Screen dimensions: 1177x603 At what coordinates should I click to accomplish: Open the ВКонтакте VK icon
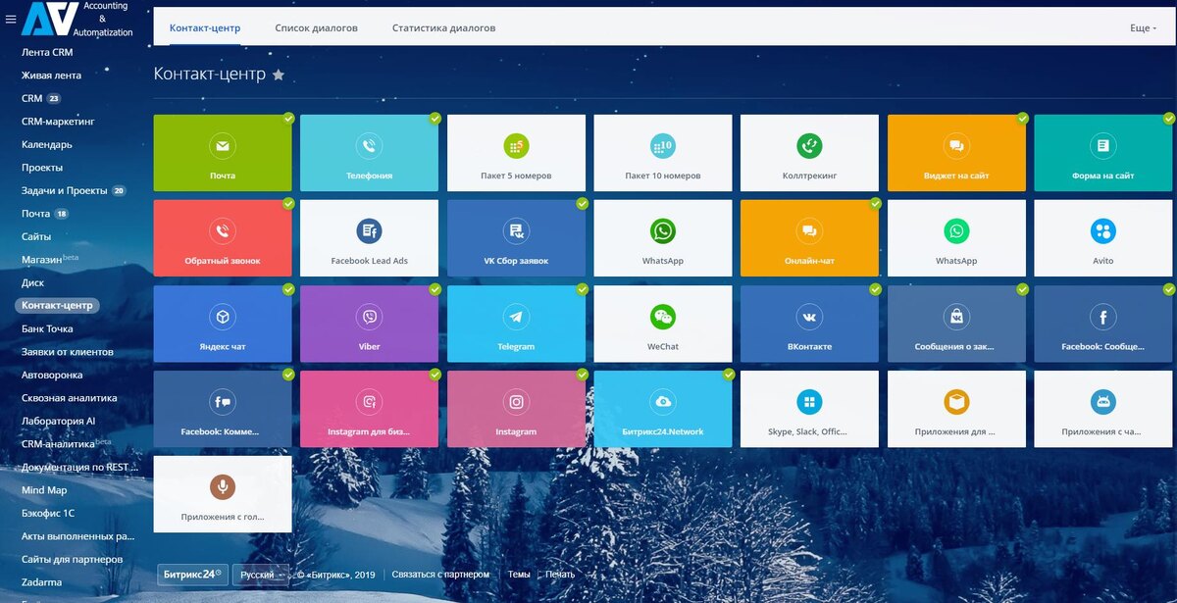[809, 317]
